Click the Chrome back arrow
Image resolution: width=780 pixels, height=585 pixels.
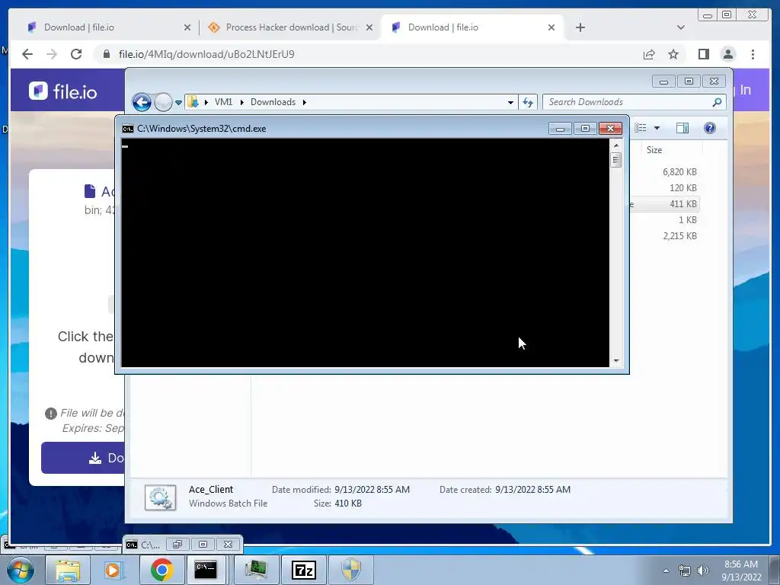pos(27,54)
